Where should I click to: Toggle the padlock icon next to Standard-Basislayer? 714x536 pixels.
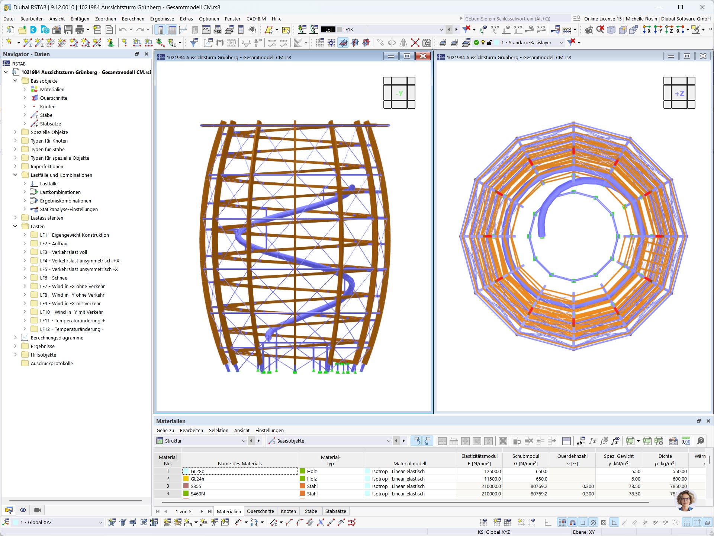click(489, 42)
